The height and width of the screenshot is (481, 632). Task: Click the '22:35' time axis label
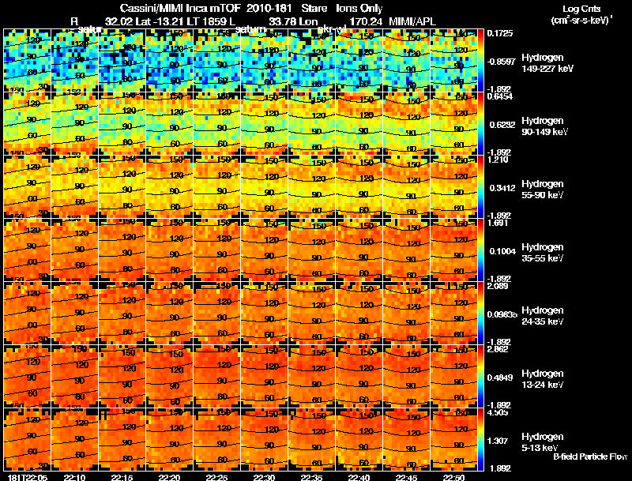click(x=311, y=477)
